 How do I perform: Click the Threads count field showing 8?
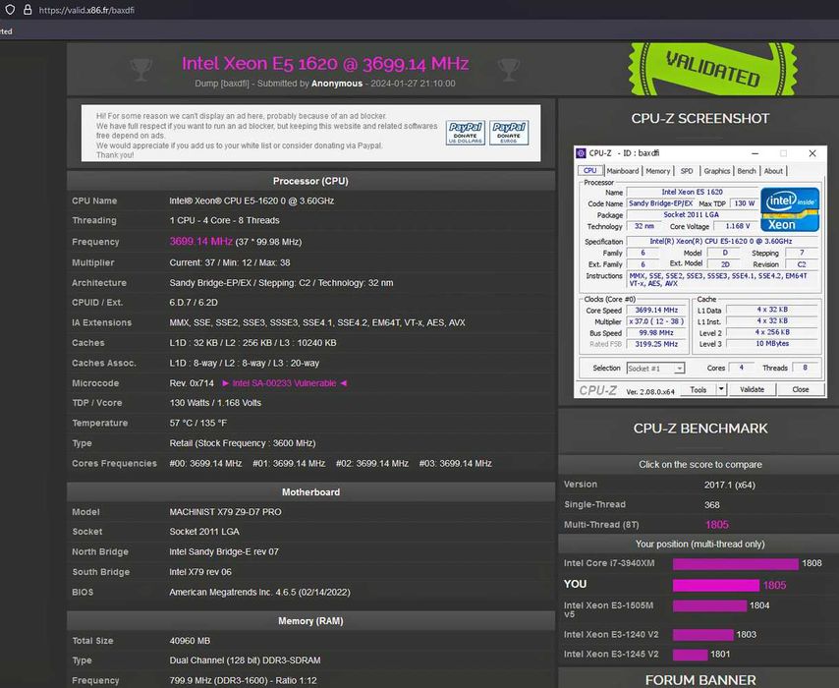[805, 368]
